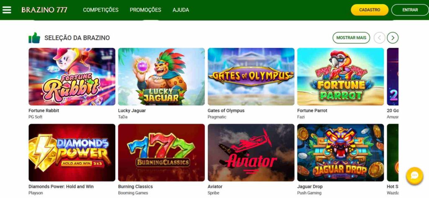Open the Fortune Rabbit game thumbnail
429x198 pixels.
72,76
